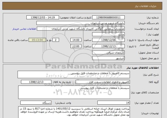Click the delivery city field آذرشهر
Viewport: 167px width, 118px height.
click(108, 58)
